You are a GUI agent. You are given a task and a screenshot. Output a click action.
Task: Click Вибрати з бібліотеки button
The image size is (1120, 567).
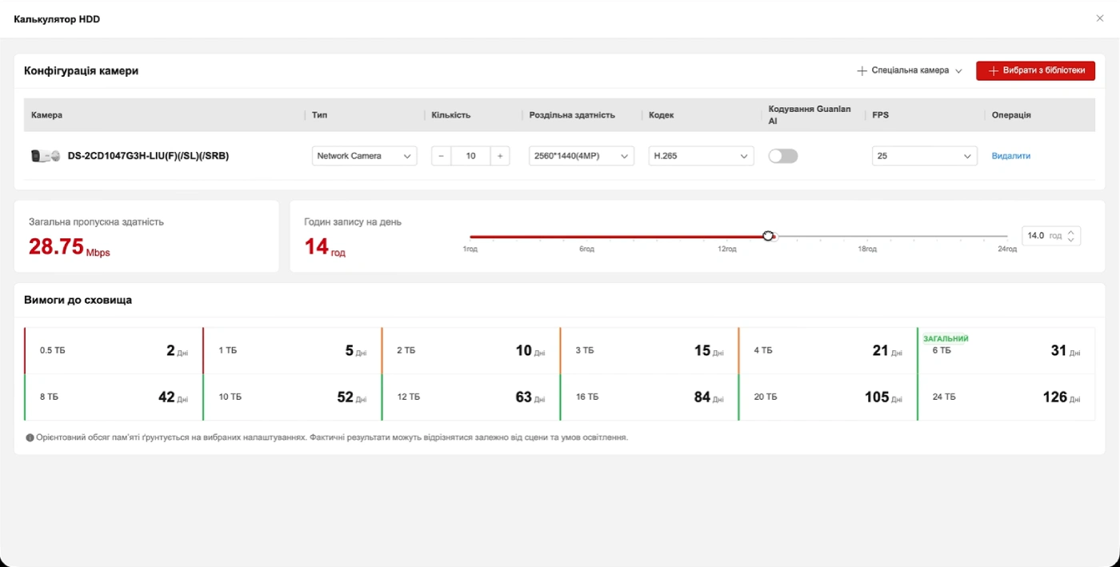pos(1035,70)
